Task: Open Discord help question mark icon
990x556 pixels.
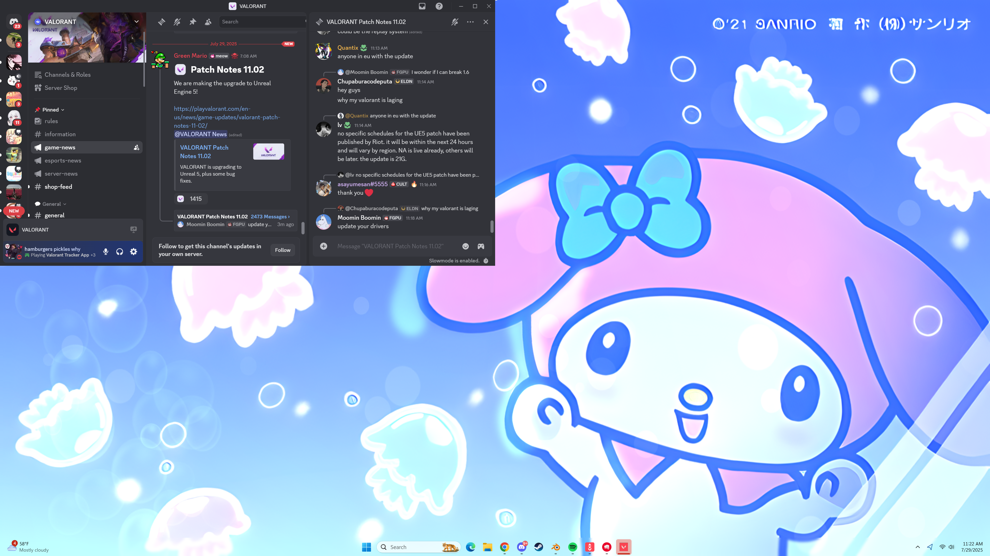Action: pyautogui.click(x=439, y=6)
